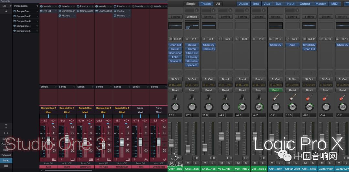Viewport: 349px width, 172px height.
Task: Click the EQ thumbnail on the Witness strip
Action: [x=192, y=26]
